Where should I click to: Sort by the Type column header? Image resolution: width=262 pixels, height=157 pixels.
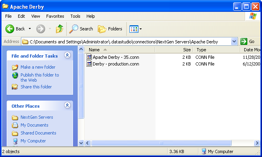tap(217, 50)
